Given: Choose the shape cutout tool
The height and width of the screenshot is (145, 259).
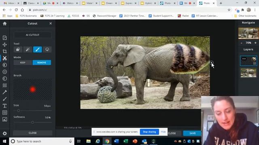Looking at the screenshot, I should pos(18,49).
